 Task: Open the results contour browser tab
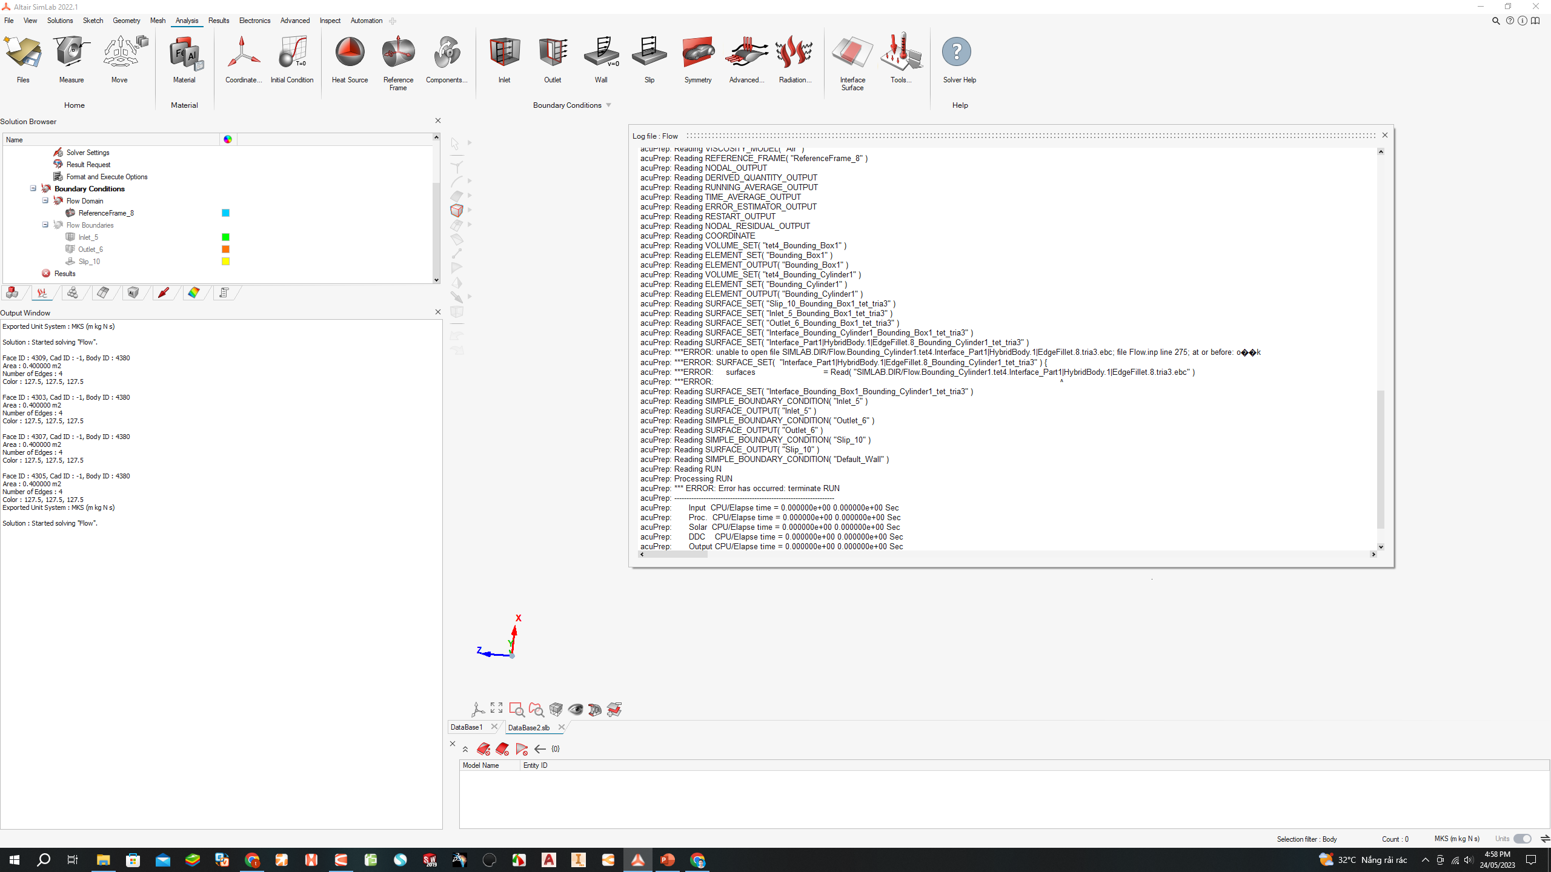tap(194, 293)
